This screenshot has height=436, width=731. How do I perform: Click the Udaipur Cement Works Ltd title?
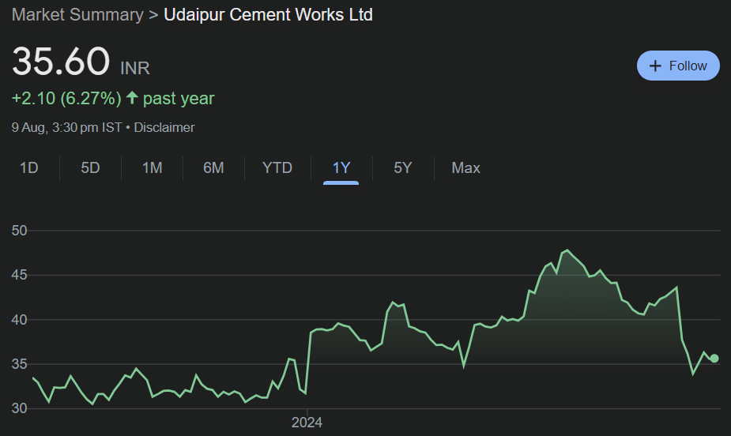point(268,15)
